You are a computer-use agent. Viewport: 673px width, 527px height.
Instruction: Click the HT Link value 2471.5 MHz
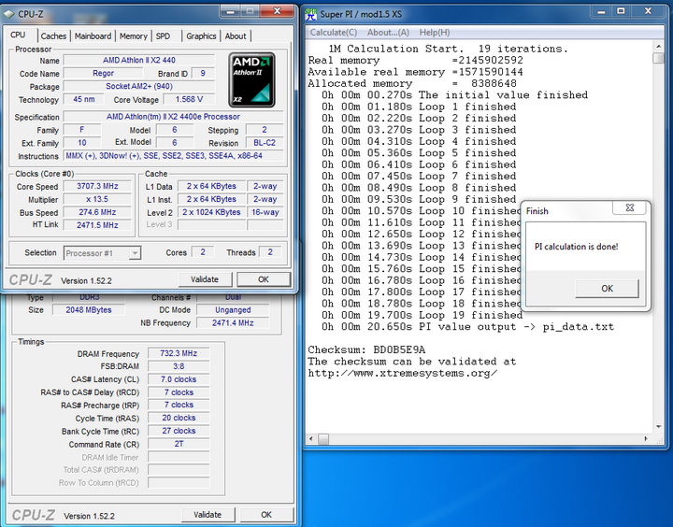[x=97, y=225]
